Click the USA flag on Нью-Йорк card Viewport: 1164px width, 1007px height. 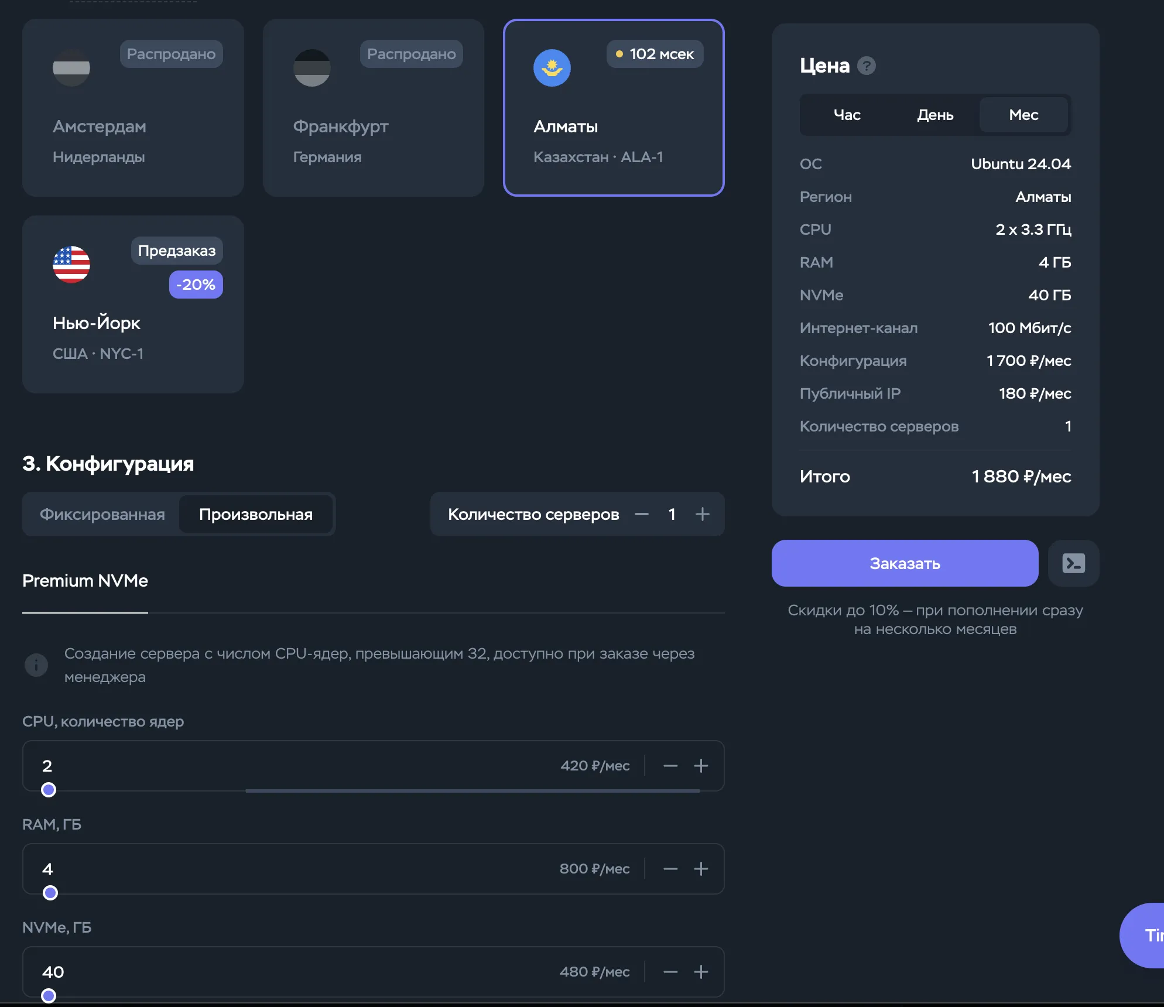point(71,264)
